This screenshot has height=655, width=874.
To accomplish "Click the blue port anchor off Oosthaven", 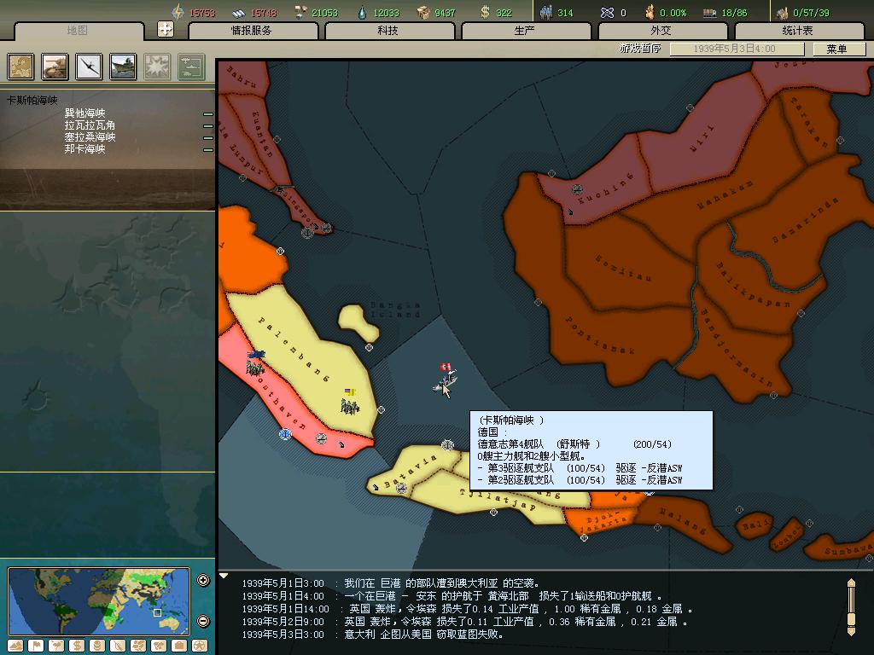I will 285,433.
